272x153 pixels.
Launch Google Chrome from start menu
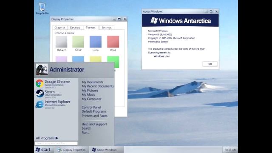point(53,83)
